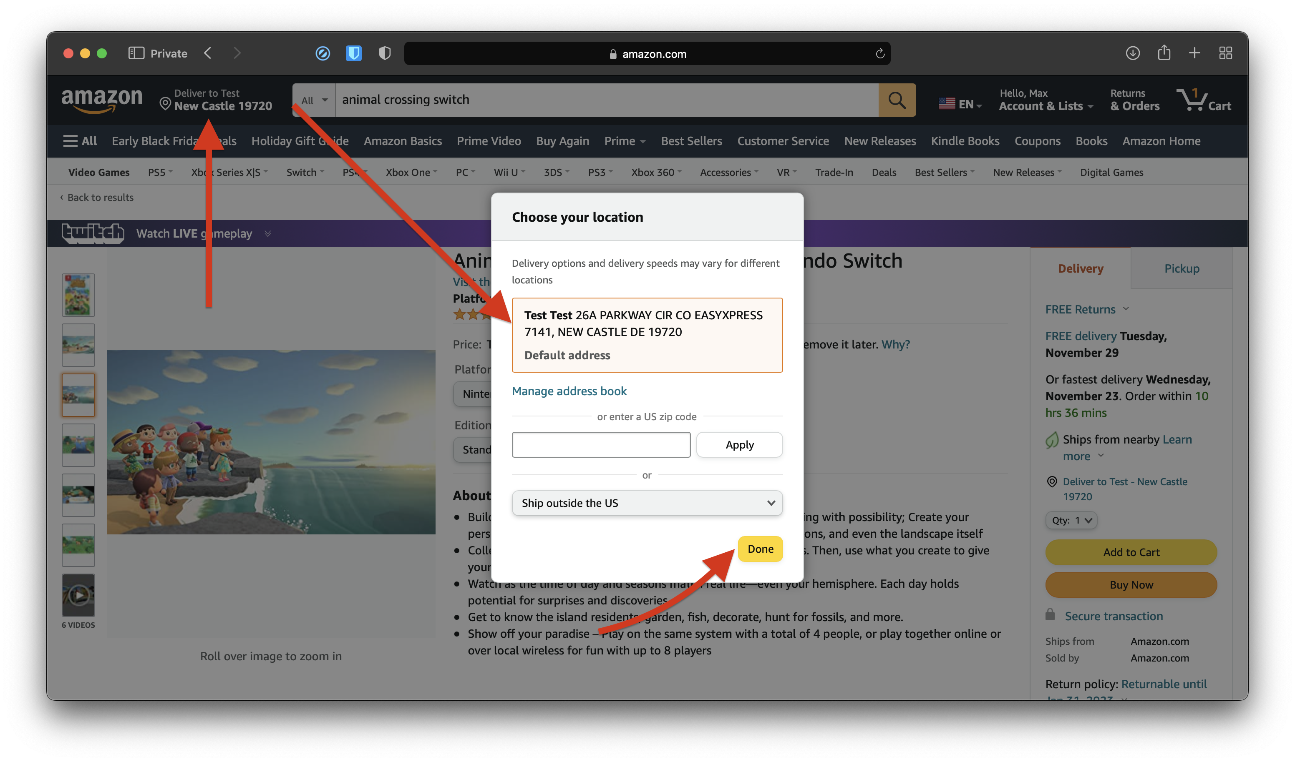Click the Apply zip code button
The image size is (1295, 762).
click(739, 445)
